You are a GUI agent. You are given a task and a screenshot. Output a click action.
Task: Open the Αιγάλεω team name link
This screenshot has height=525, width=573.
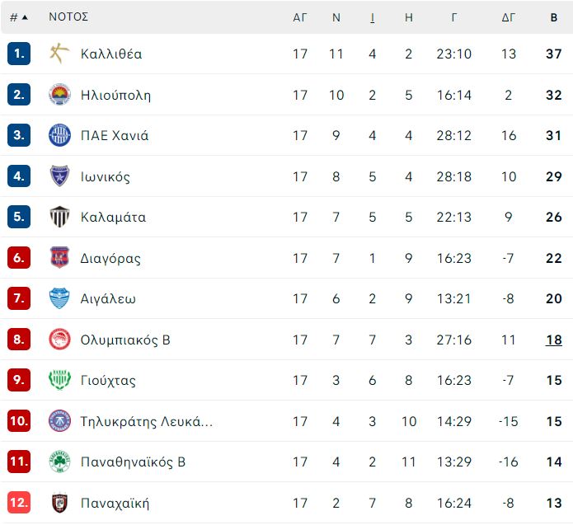click(108, 299)
